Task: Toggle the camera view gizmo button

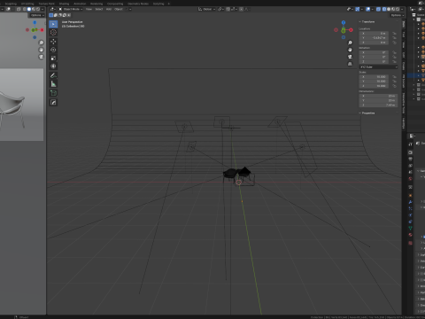Action: (350, 57)
